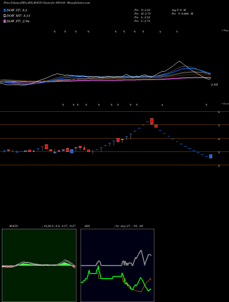Select the 'DOW MT: 3.51' legend text
The image size is (229, 302).
pos(18,16)
